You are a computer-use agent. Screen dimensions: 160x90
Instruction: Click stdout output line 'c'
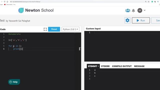point(95,76)
